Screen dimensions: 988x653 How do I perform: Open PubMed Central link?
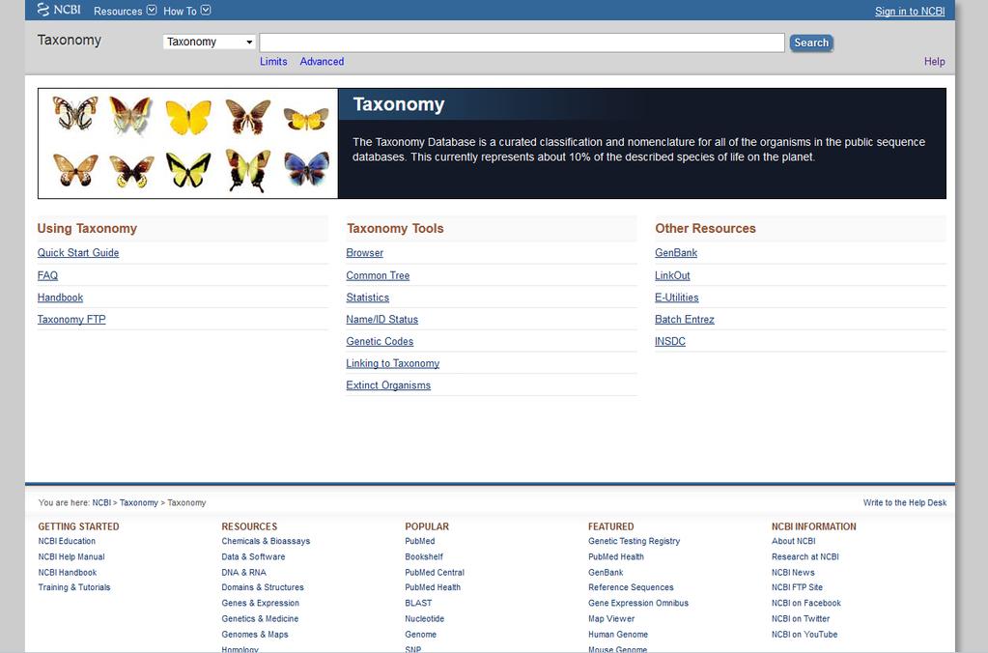(435, 573)
